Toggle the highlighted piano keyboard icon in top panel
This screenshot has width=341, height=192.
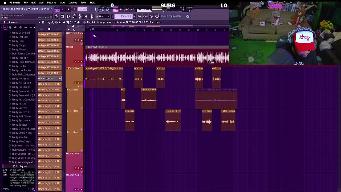(x=115, y=9)
